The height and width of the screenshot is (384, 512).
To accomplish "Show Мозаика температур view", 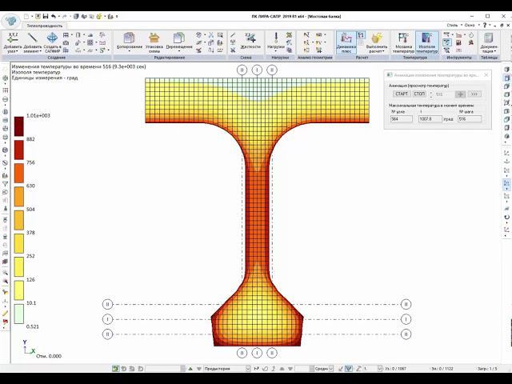I will (x=403, y=42).
